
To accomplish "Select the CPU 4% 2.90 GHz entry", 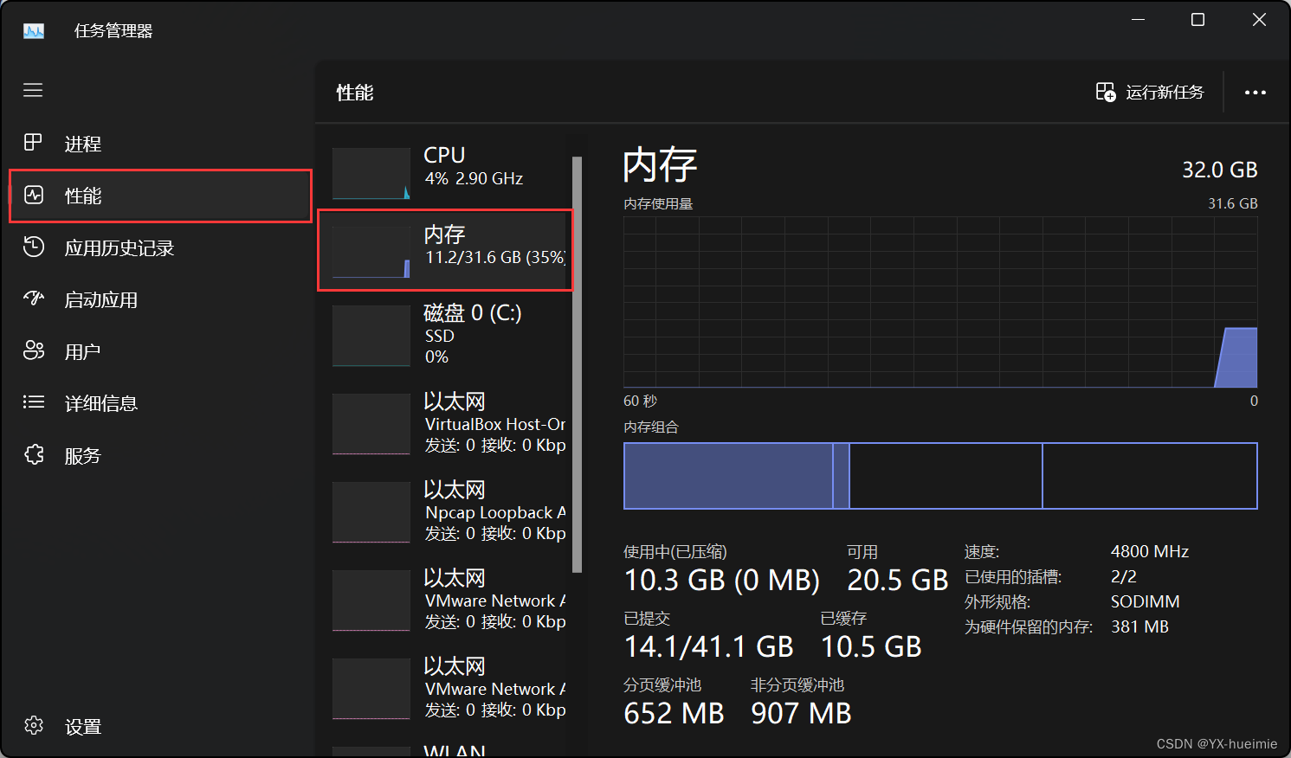I will pyautogui.click(x=445, y=173).
